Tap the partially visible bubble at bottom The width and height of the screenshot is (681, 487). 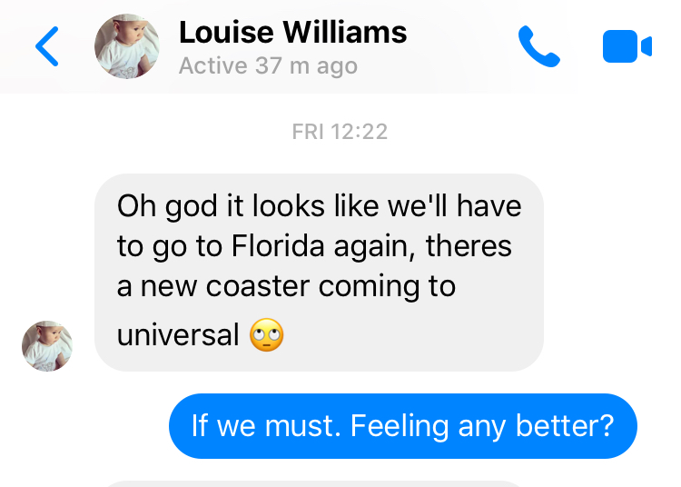click(312, 483)
